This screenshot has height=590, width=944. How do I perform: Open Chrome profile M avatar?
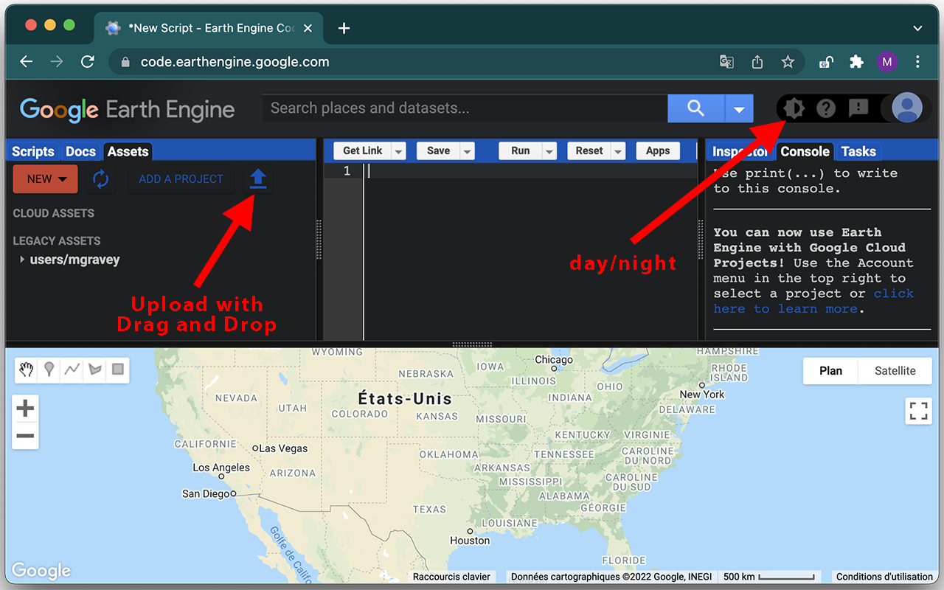[x=886, y=62]
